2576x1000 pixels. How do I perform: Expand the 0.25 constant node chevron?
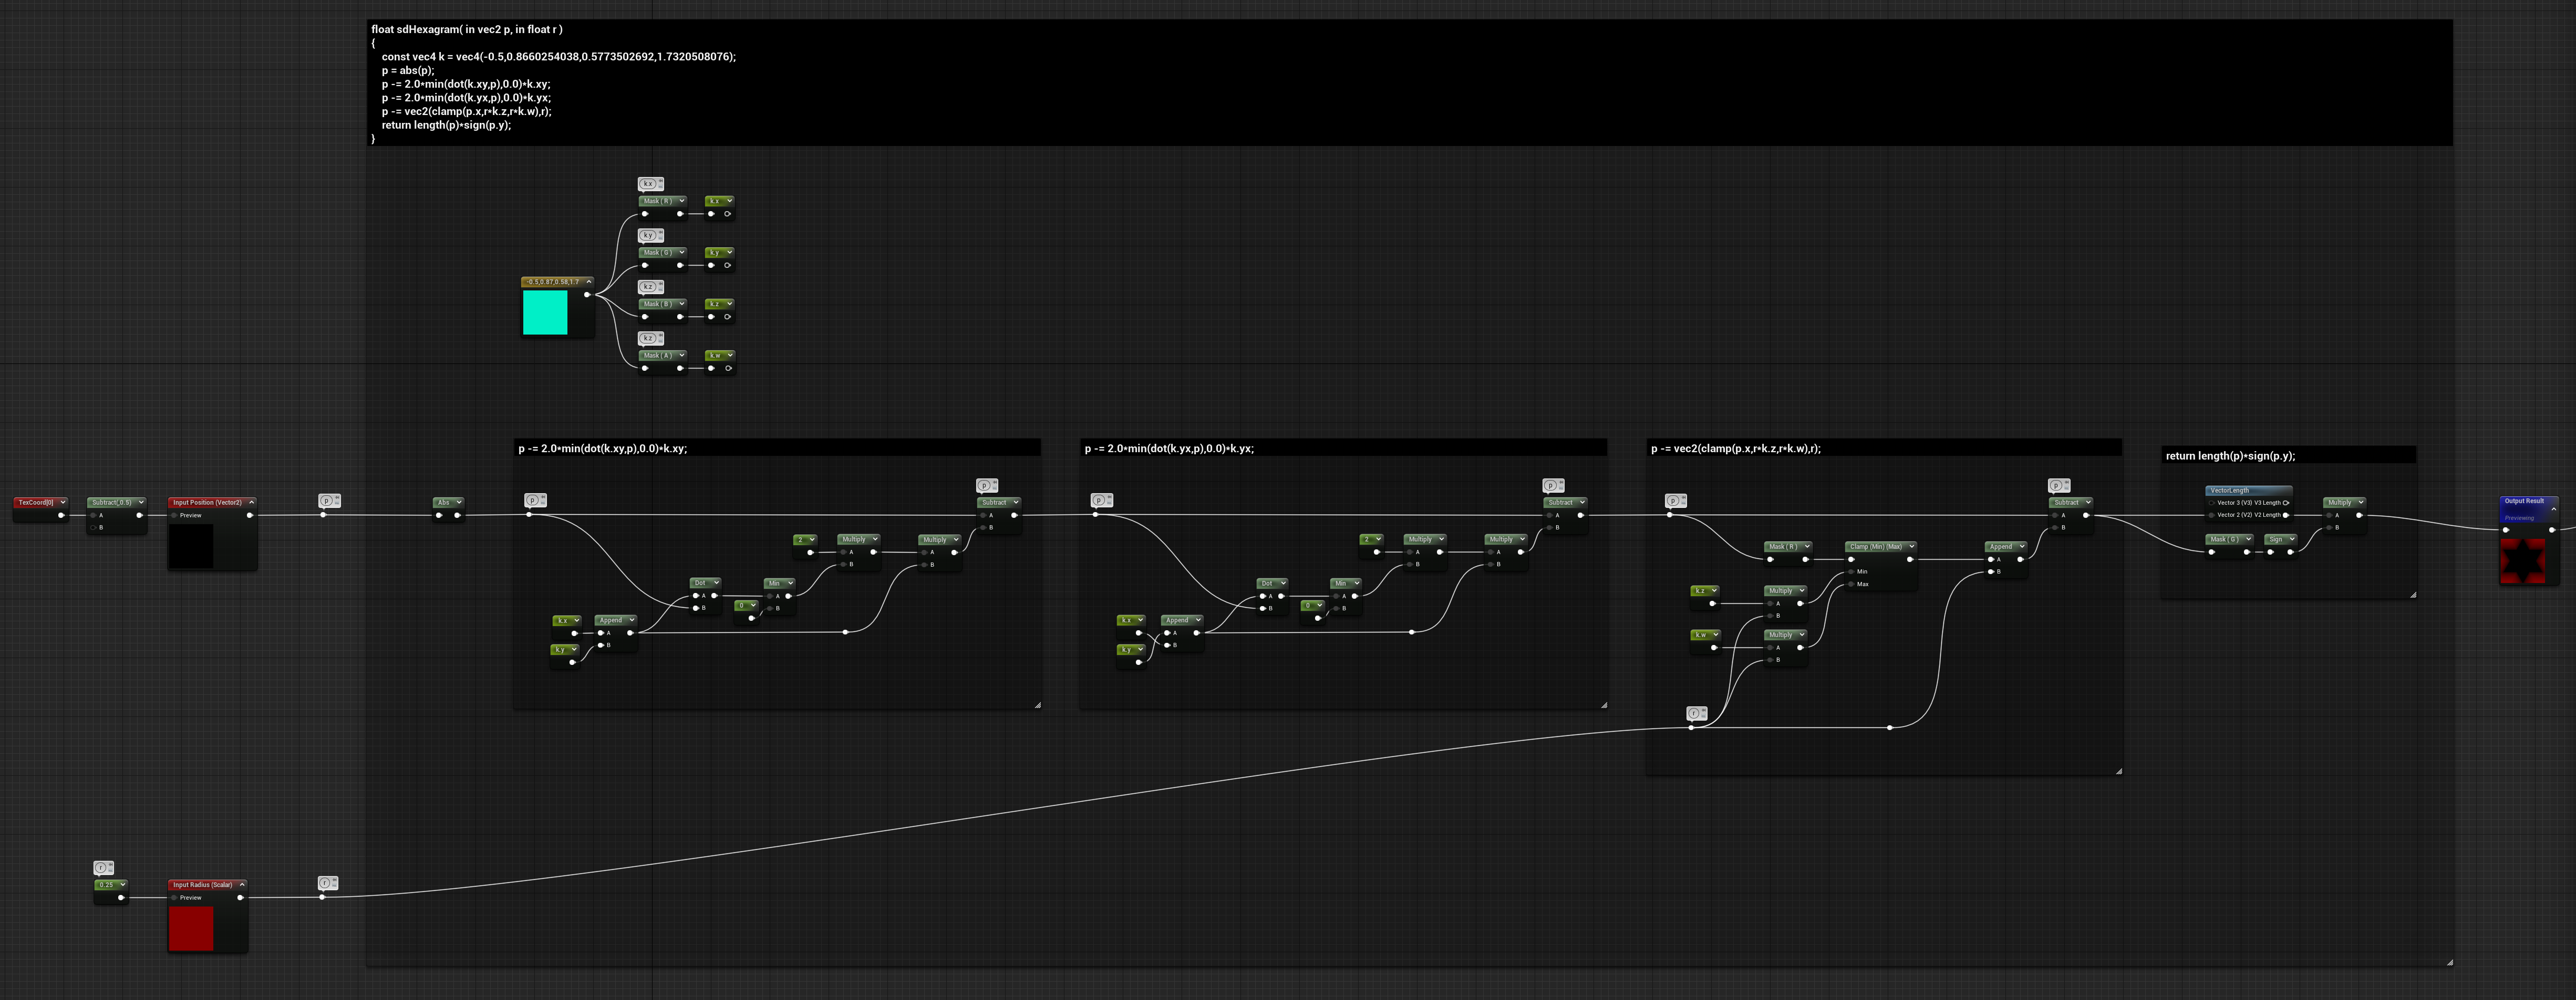(x=122, y=884)
